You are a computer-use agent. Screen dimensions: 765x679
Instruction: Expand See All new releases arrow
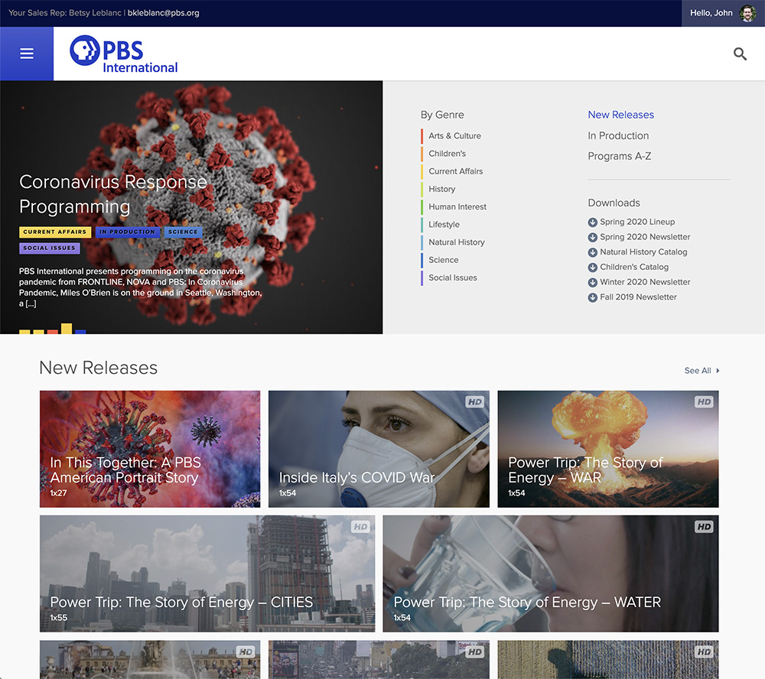(718, 371)
